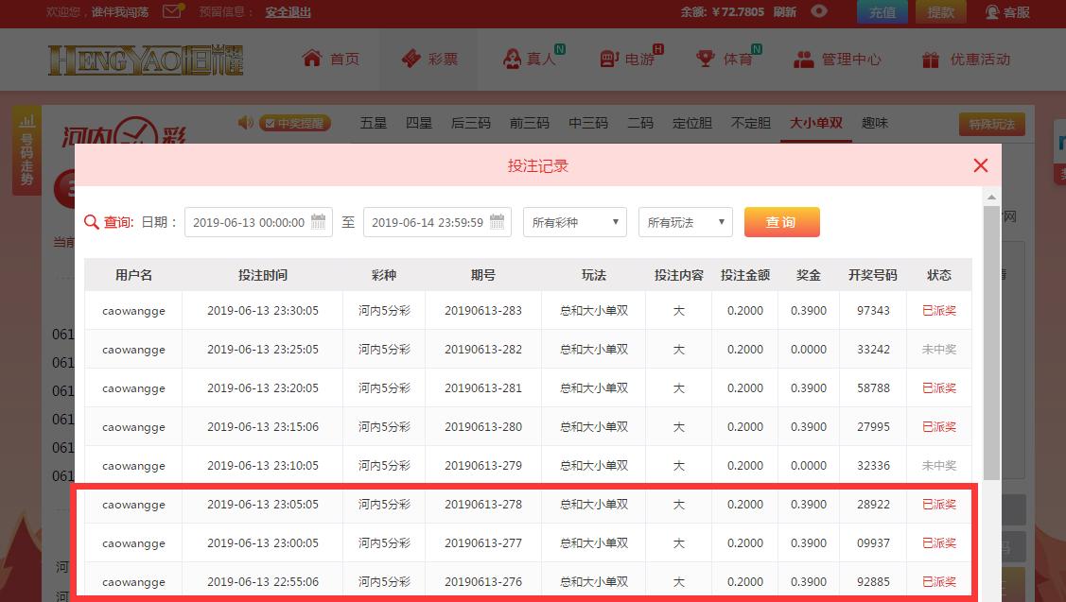
Task: Expand the 所有彩种 dropdown
Action: click(574, 222)
